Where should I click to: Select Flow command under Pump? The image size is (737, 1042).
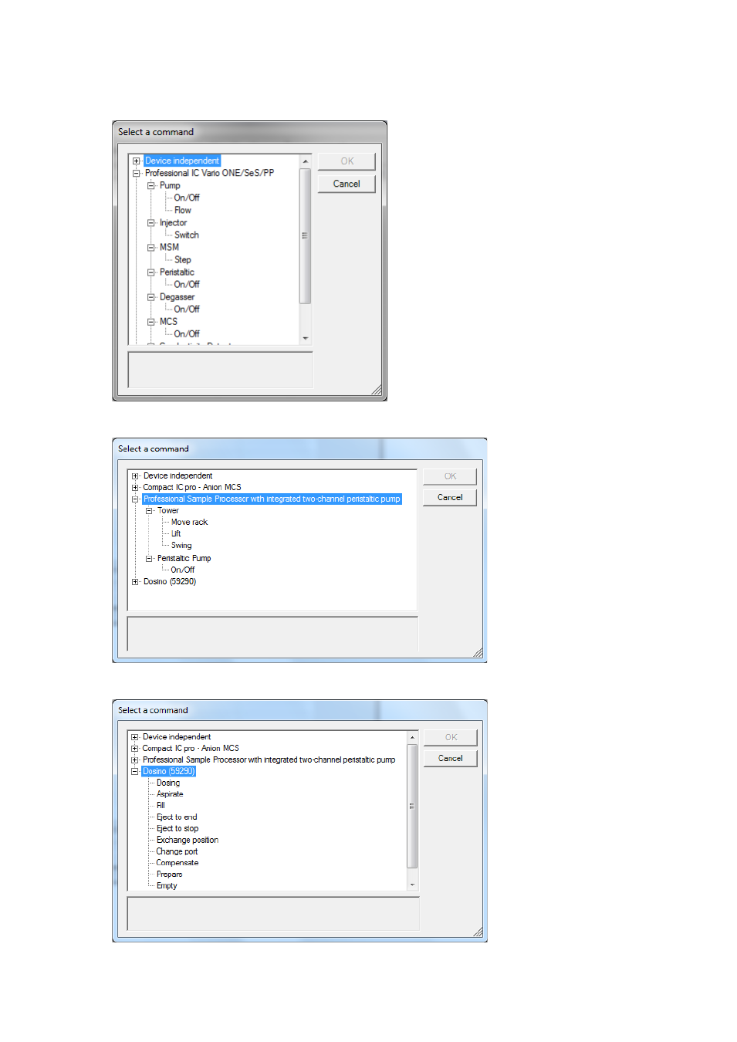coord(183,210)
